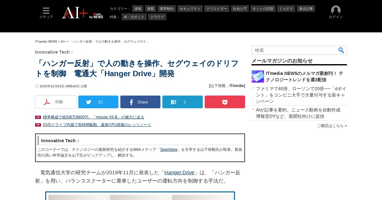Open the クラウド feature tag

[157, 17]
